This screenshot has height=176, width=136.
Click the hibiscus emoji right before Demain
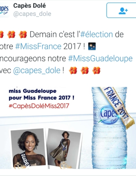click(x=23, y=34)
